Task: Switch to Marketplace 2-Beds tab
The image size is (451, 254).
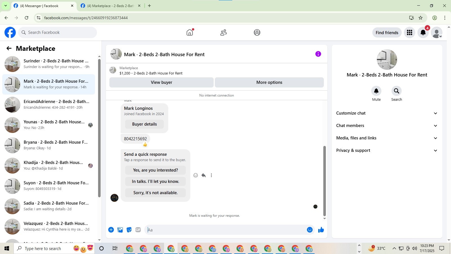Action: click(110, 6)
